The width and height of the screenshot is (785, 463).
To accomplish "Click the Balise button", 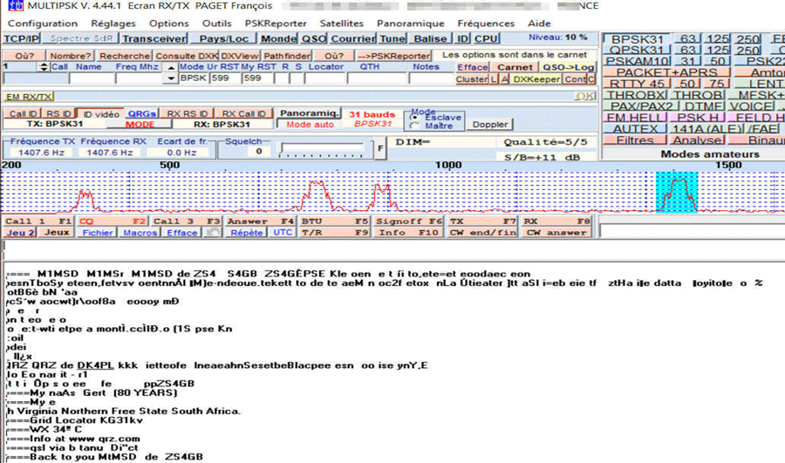I will tap(430, 38).
